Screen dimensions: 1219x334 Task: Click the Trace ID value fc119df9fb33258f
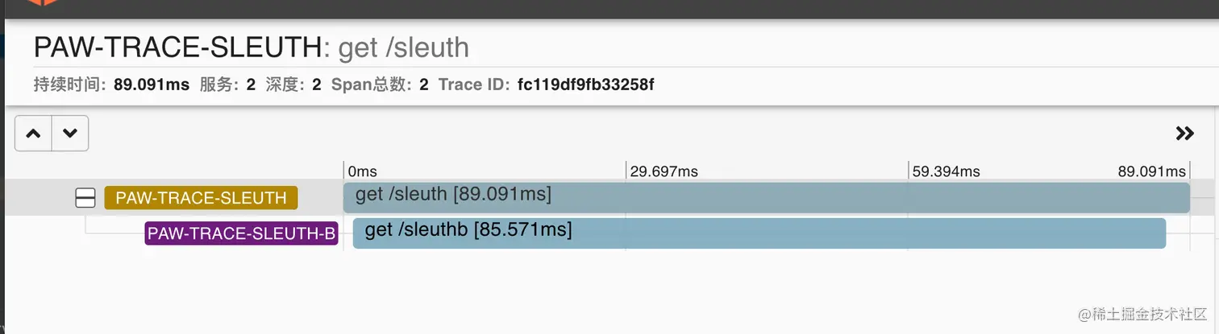pos(585,85)
